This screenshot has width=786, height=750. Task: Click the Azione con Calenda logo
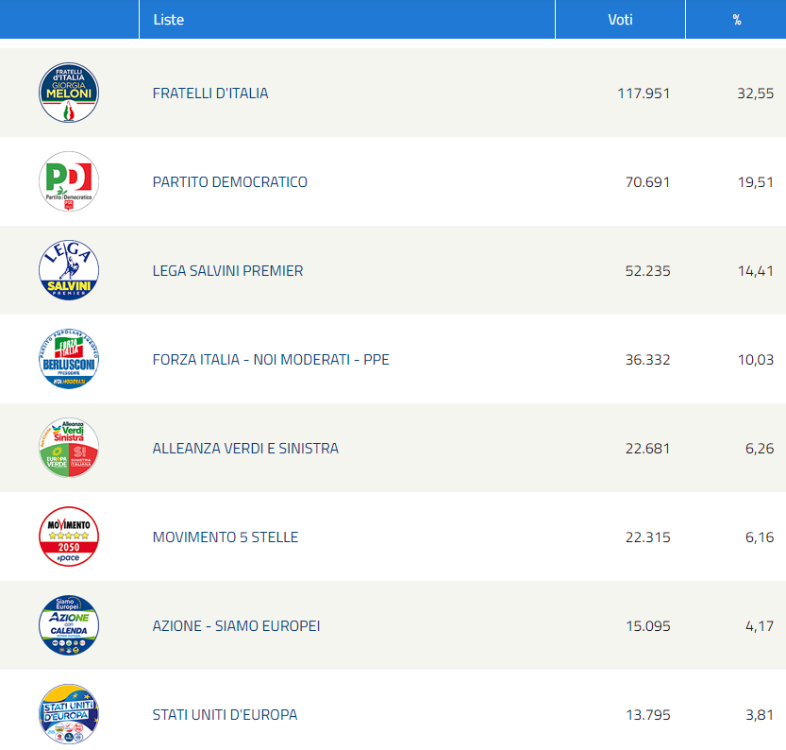point(69,626)
